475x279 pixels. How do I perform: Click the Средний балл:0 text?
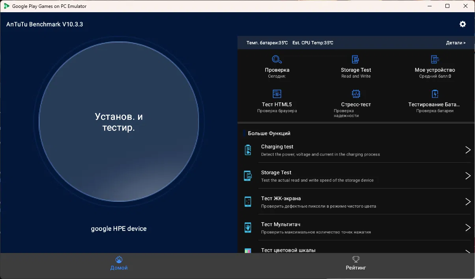435,76
